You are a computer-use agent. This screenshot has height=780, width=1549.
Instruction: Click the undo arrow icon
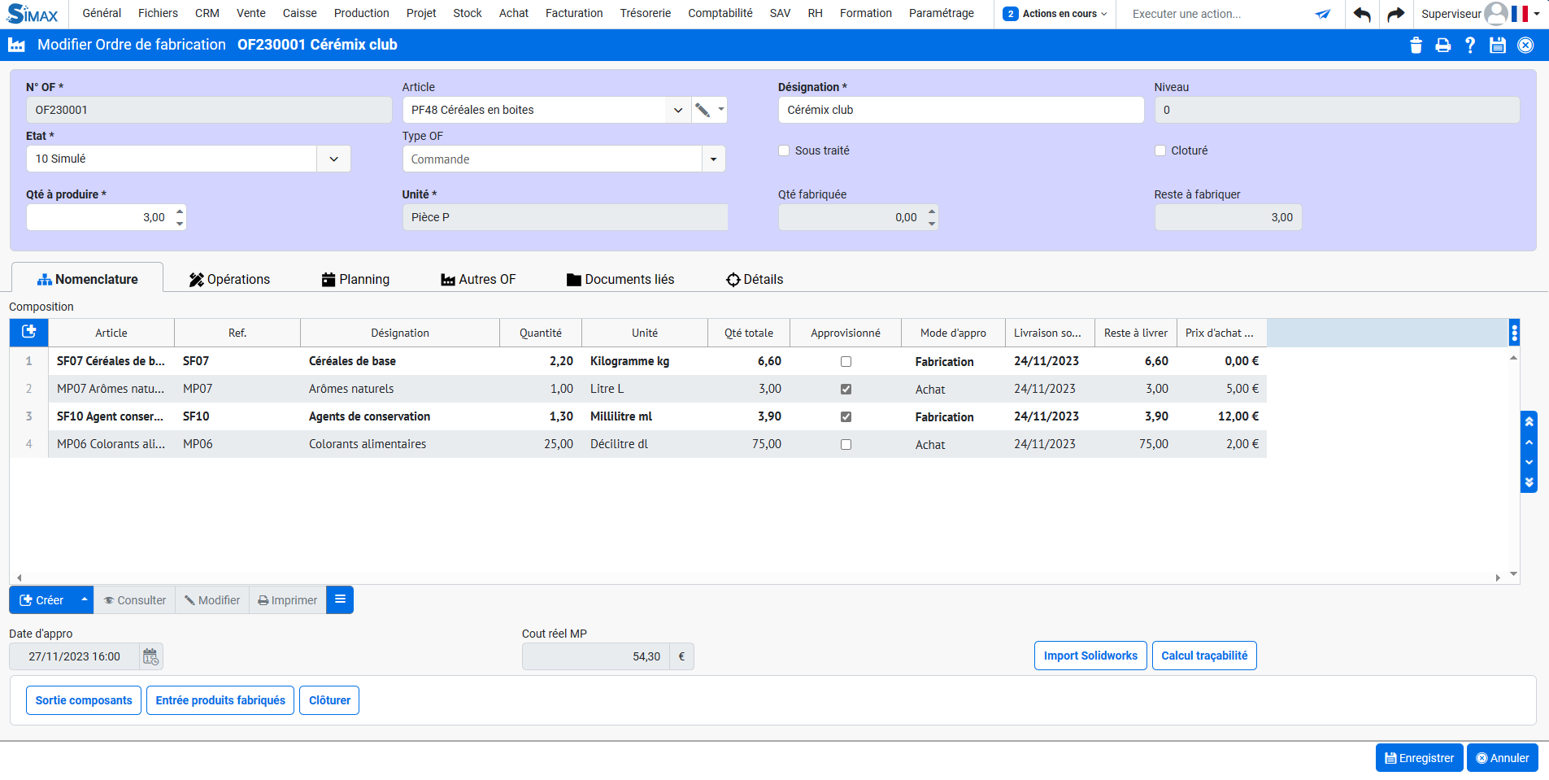coord(1362,14)
